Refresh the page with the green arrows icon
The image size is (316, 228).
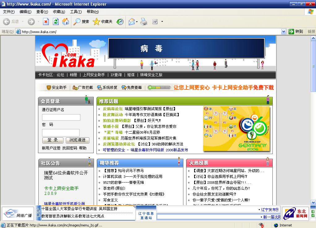[56, 22]
